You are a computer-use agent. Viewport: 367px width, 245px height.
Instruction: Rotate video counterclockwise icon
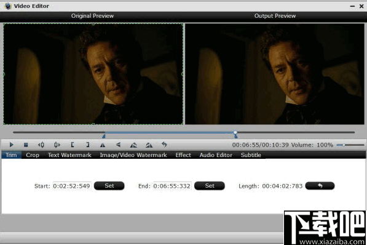coord(133,145)
